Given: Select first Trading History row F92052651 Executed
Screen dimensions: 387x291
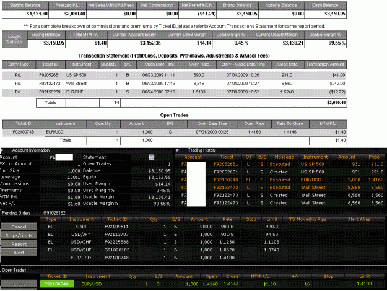Looking at the screenshot, I should coord(280,164).
